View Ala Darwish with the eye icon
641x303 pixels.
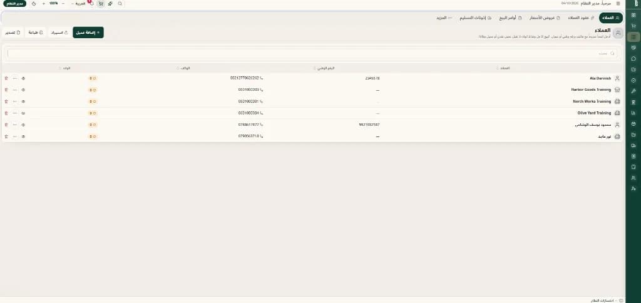tap(23, 78)
